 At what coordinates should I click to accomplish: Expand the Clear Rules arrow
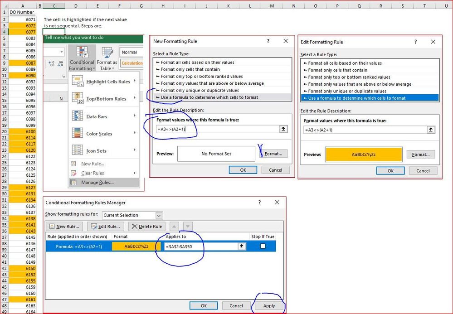tap(135, 173)
